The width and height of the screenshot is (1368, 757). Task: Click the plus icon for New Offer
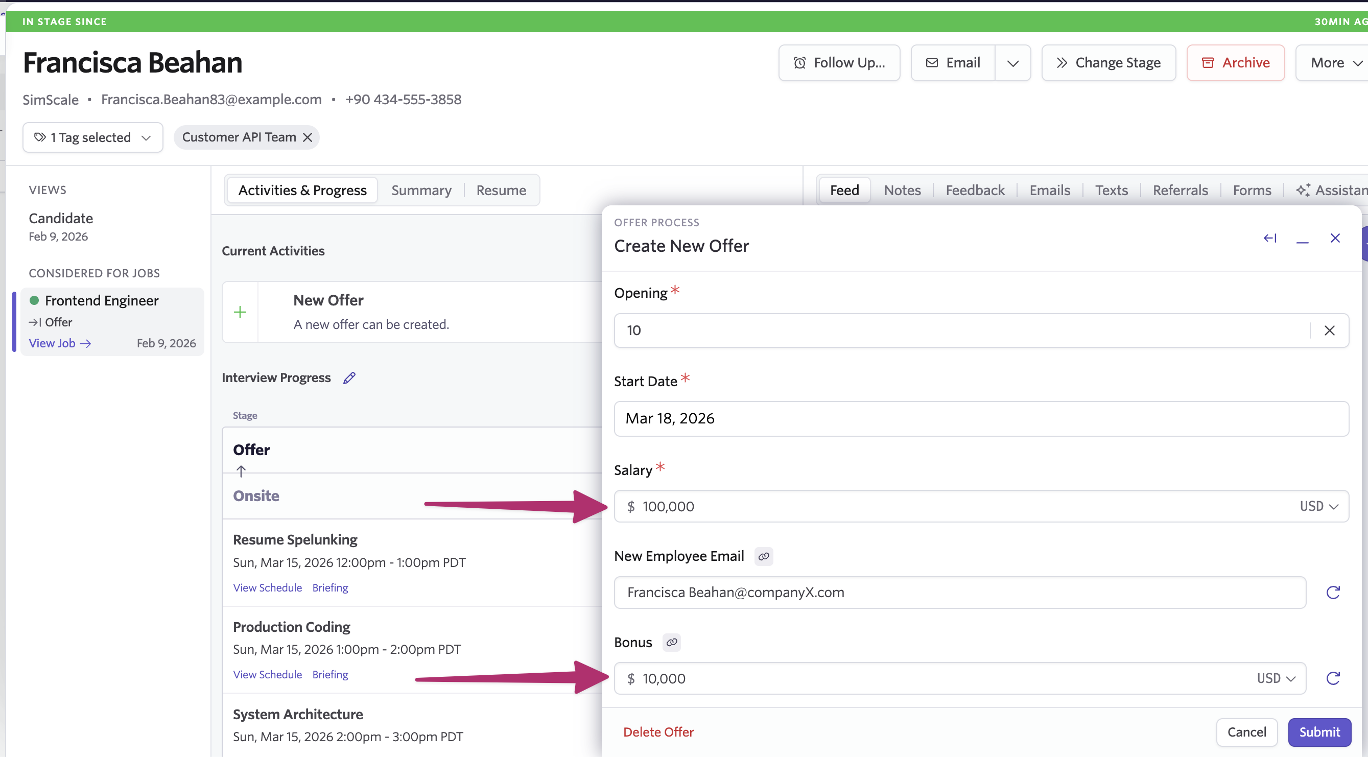pyautogui.click(x=240, y=312)
